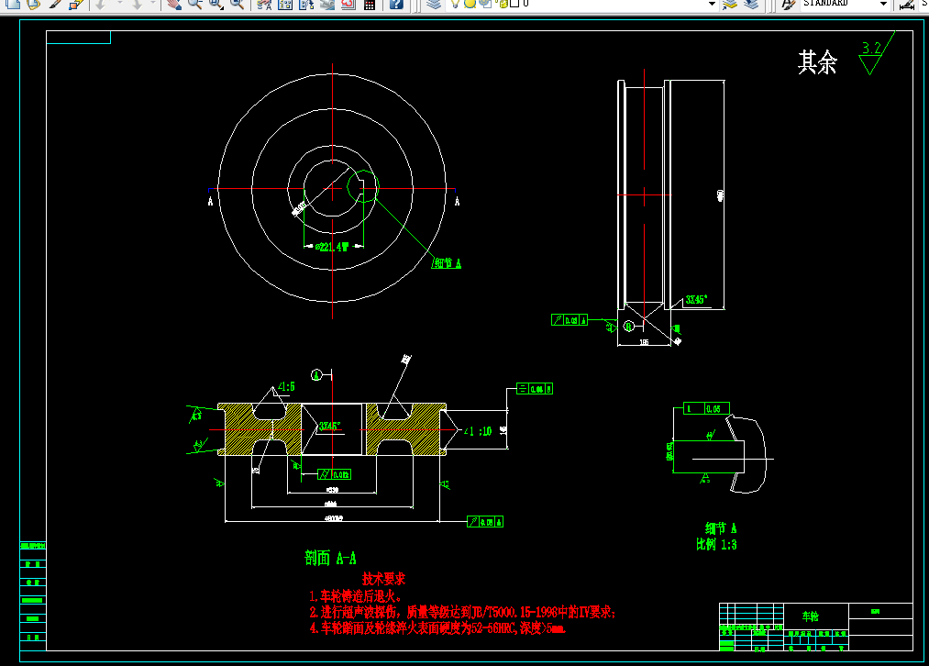Select the datum A circle above section
Screen dimensions: 929x666
click(x=317, y=374)
